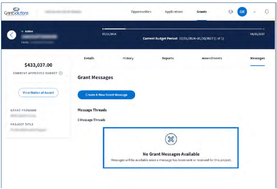The width and height of the screenshot is (277, 189).
Task: Select the Grants navigation item
Action: click(x=201, y=12)
